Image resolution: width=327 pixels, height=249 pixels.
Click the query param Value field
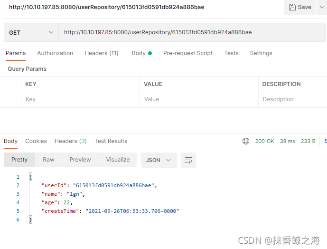(199, 99)
